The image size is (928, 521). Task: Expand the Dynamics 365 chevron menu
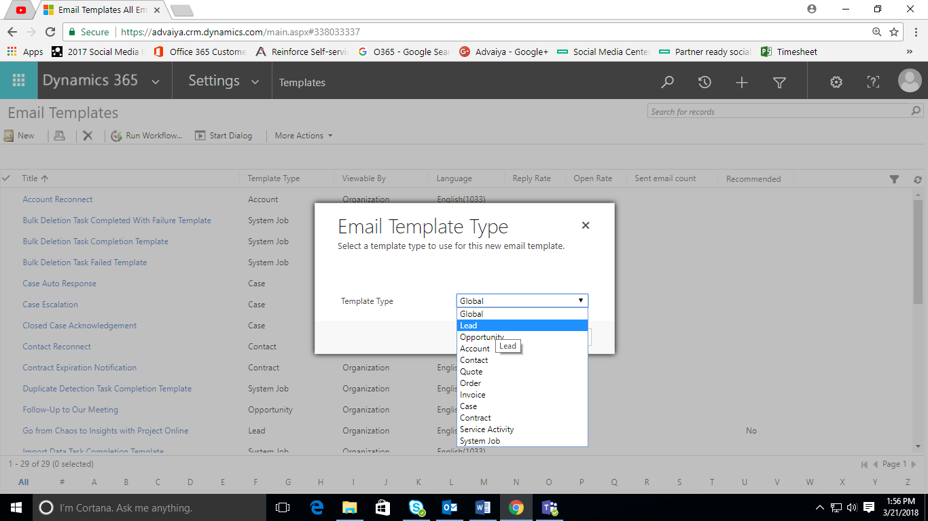coord(156,82)
